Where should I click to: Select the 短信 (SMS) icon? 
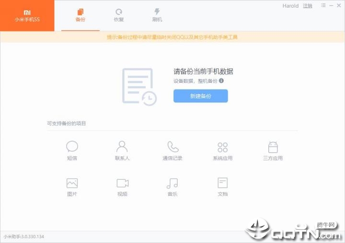click(72, 146)
